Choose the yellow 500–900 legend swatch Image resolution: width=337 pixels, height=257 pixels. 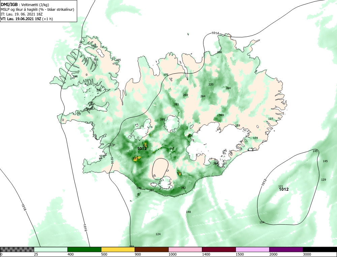118,249
